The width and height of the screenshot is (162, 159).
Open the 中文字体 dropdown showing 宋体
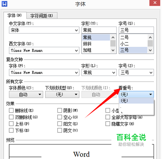(44, 30)
